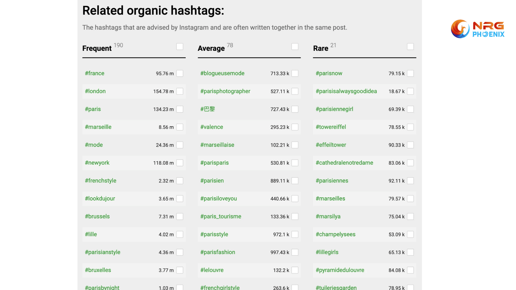Select all Average hashtags checkbox
The height and width of the screenshot is (290, 516).
295,47
